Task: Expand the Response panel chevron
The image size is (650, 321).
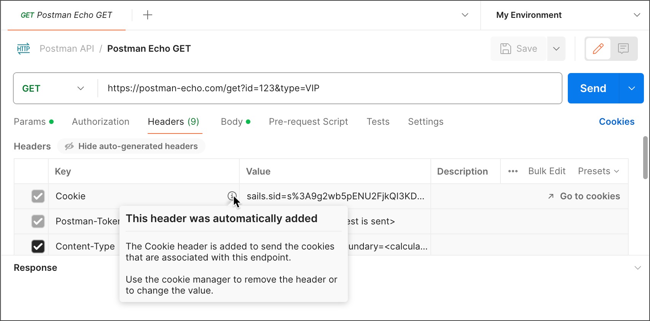Action: pos(638,268)
